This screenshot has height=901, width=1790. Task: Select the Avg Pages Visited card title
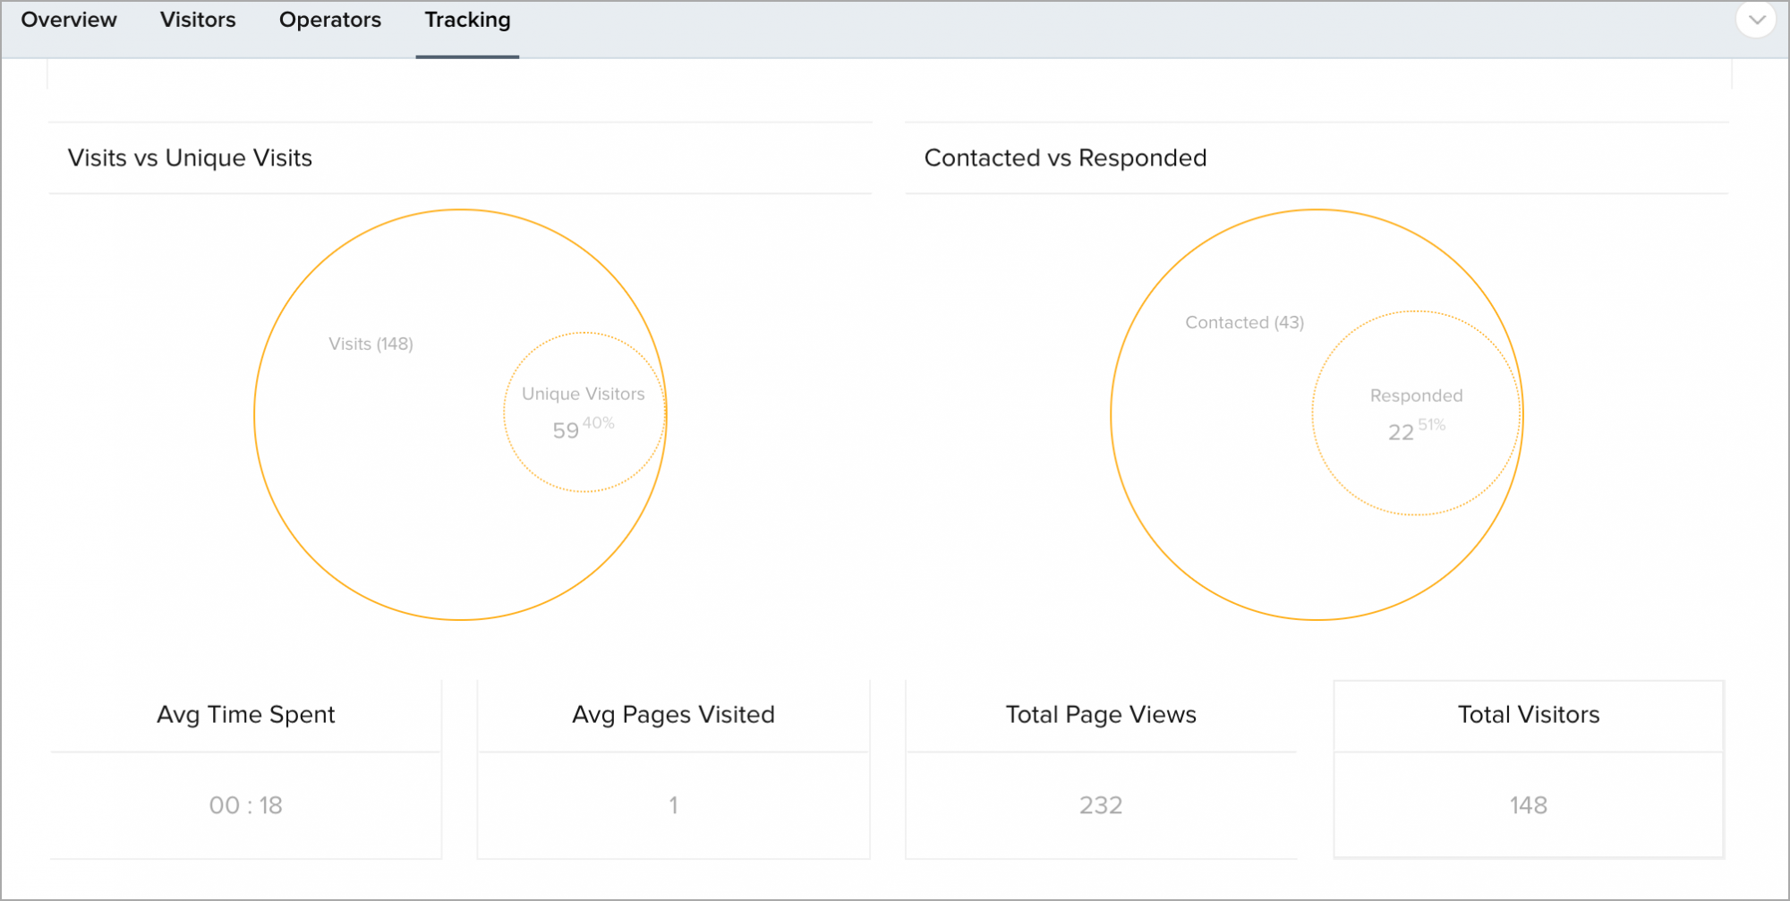(673, 715)
